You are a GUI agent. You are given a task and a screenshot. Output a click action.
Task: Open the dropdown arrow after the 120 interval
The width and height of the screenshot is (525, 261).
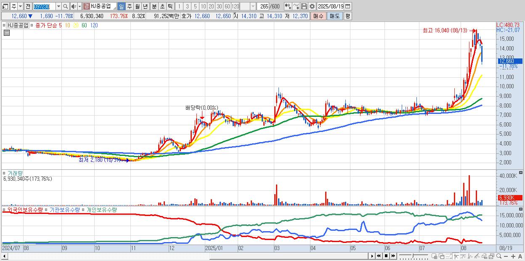pos(253,6)
